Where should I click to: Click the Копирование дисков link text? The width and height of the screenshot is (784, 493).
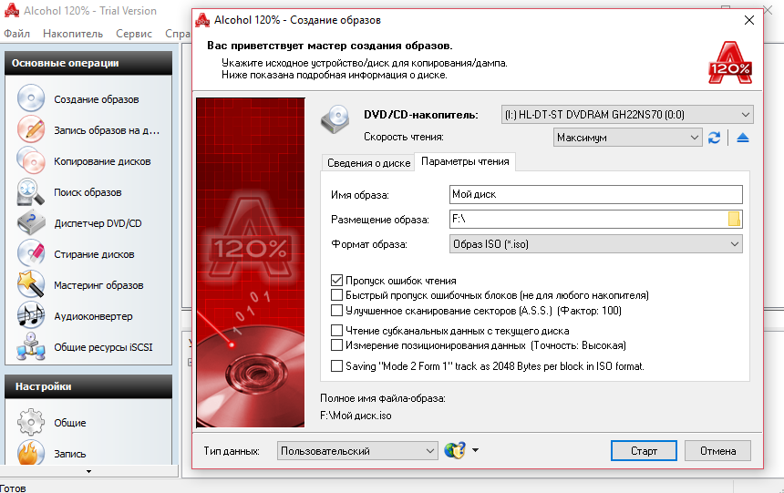coord(102,161)
